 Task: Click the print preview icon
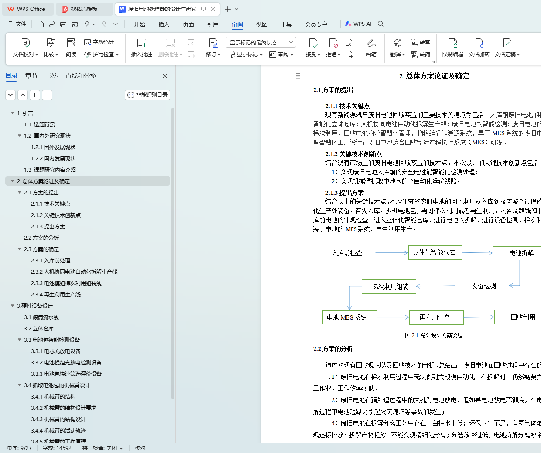pos(75,24)
